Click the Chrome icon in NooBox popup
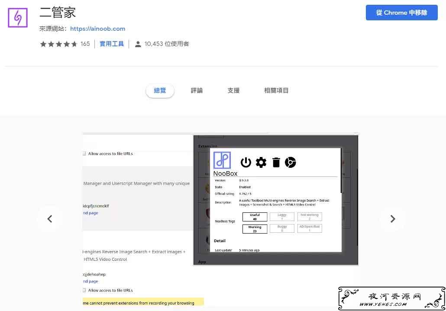This screenshot has height=311, width=446. pos(291,163)
